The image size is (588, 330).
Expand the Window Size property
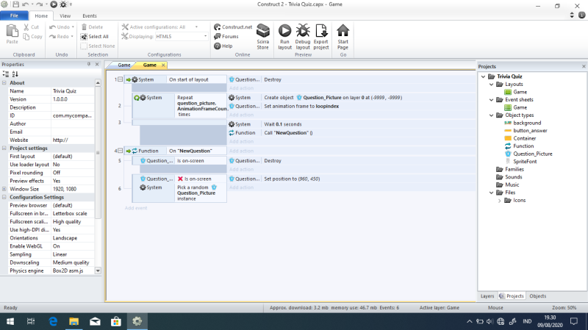pos(4,189)
